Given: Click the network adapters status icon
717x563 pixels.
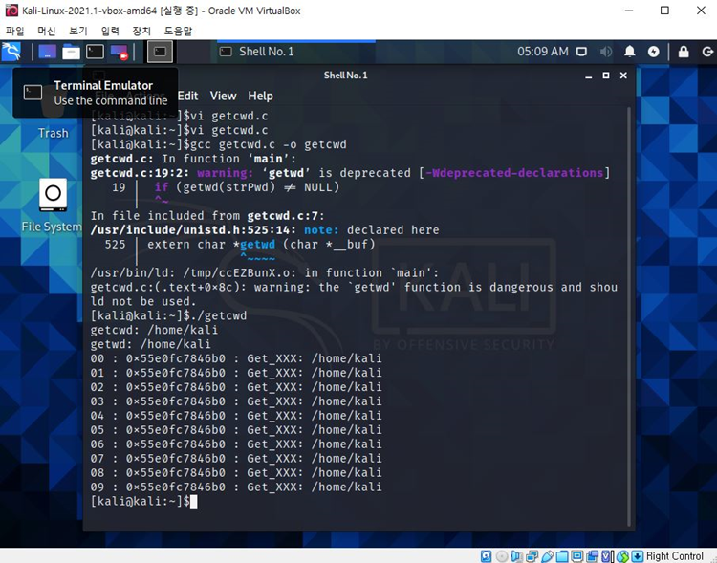Looking at the screenshot, I should click(532, 556).
